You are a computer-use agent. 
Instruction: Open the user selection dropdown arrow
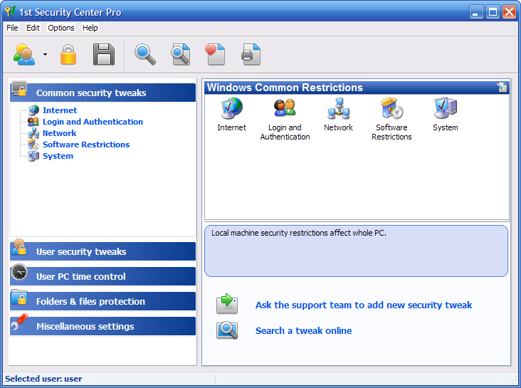click(45, 55)
